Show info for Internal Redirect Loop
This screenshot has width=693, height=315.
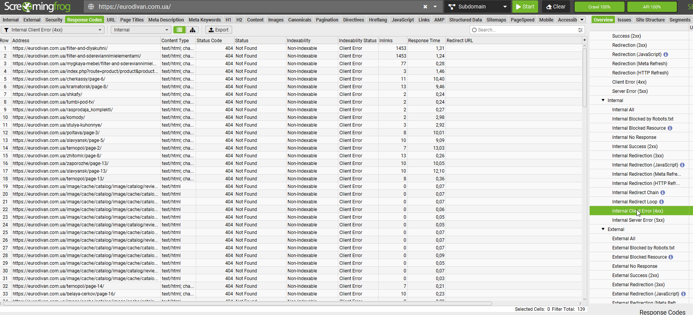coord(661,202)
